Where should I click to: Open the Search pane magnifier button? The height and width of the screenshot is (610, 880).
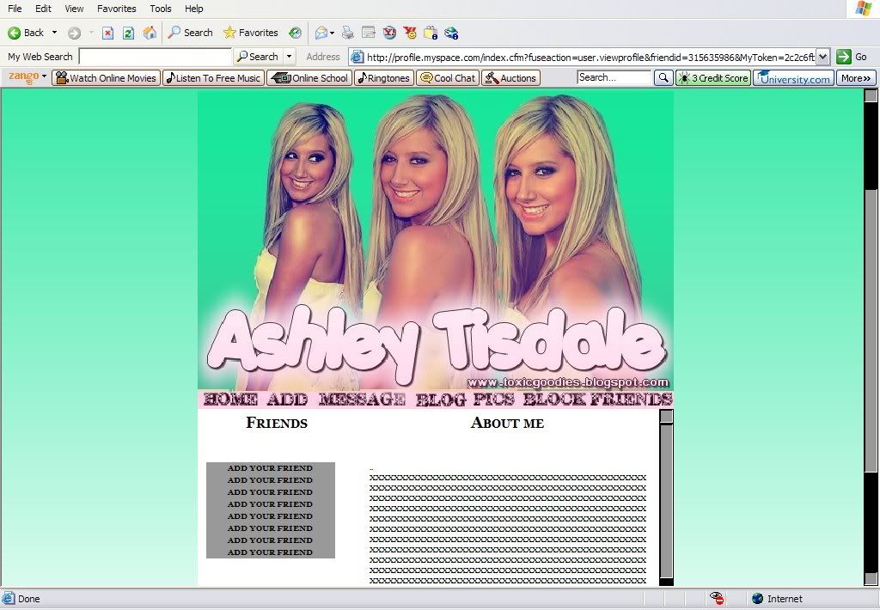[190, 33]
